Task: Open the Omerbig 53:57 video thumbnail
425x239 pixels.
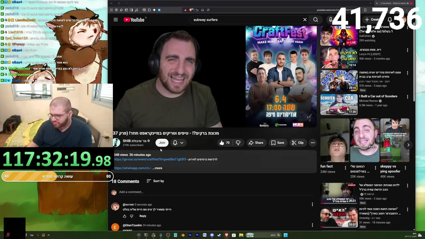Action: coord(339,217)
